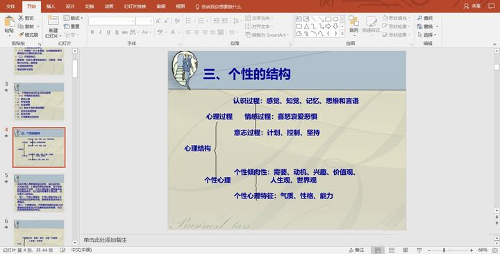The width and height of the screenshot is (500, 254).
Task: Click the zoom slider handle in the status bar
Action: pos(444,251)
